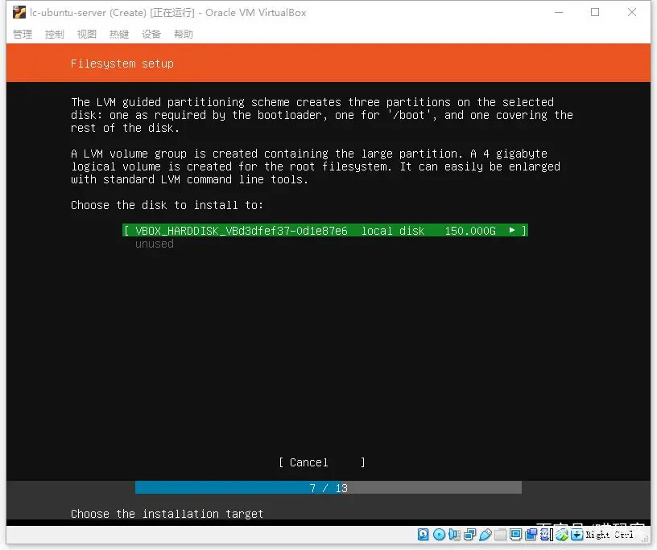Click 'Choose the installation target' footer text
This screenshot has height=550, width=657.
tap(167, 514)
